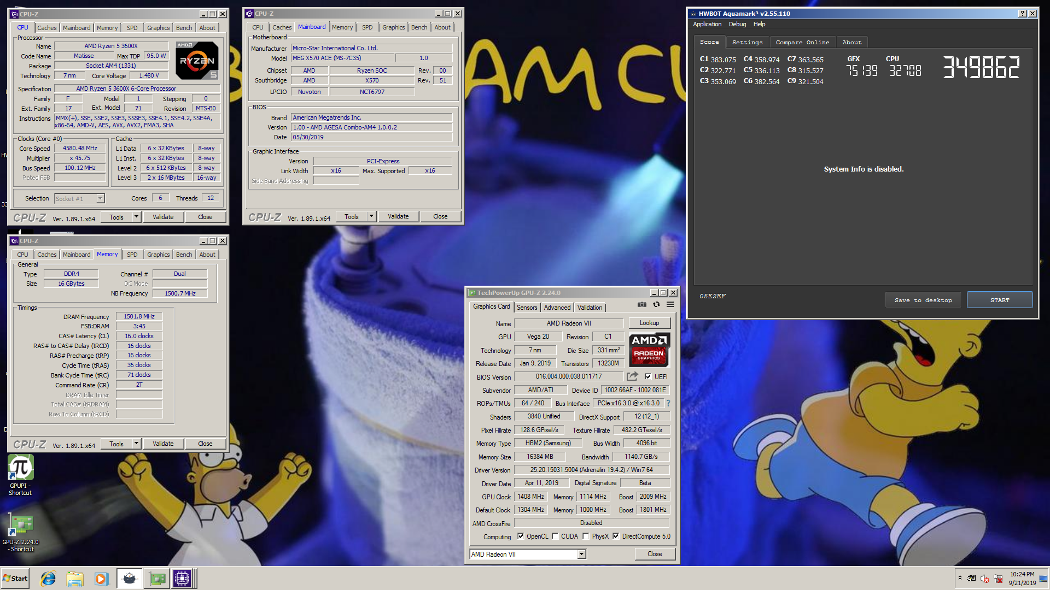Click the BIOS Version field in GPU-Z
Screen dimensions: 1050x590
[568, 376]
